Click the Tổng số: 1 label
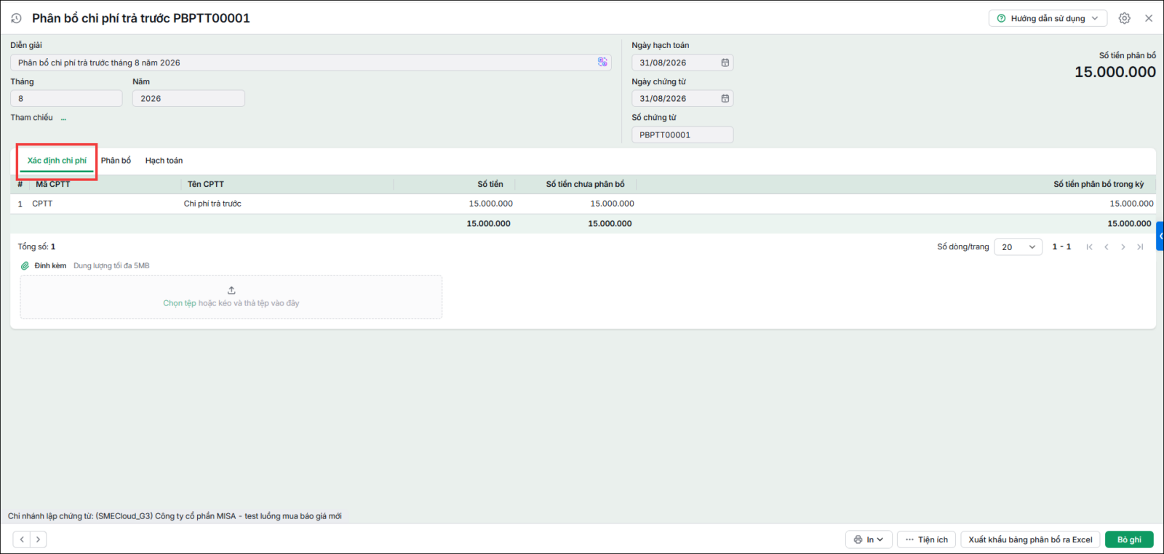 [x=36, y=247]
